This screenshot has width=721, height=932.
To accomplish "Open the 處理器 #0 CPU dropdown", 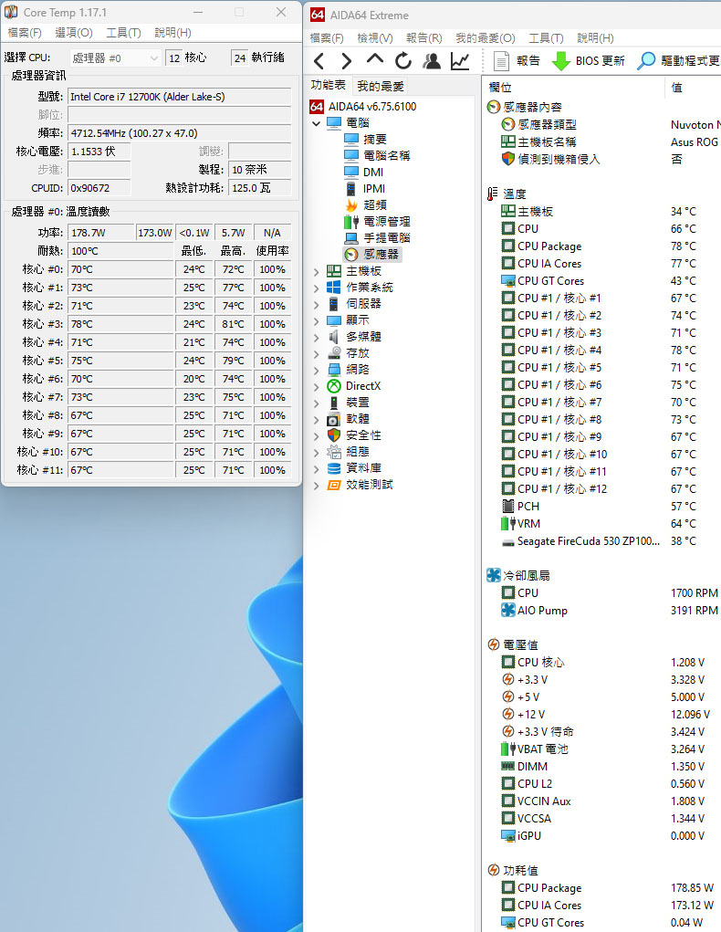I will [115, 58].
